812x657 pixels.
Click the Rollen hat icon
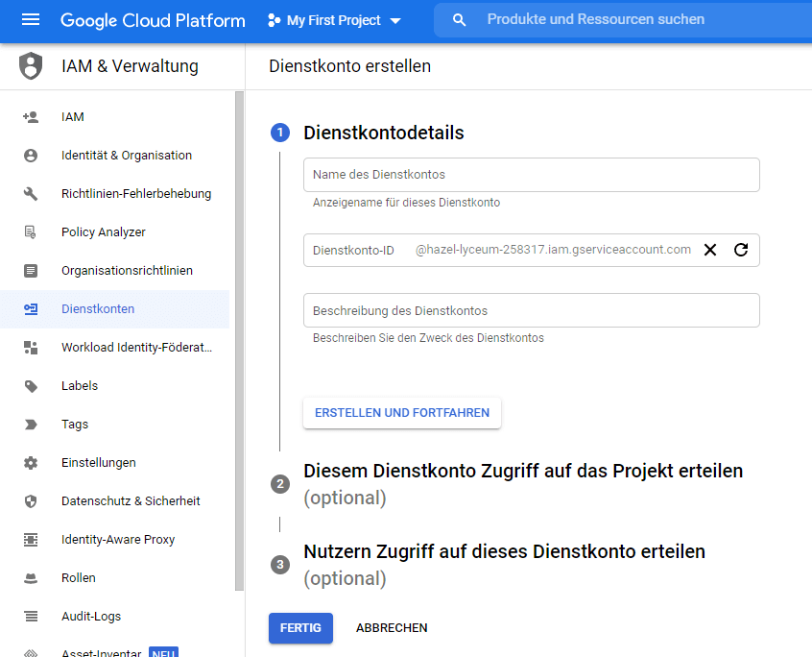[31, 577]
